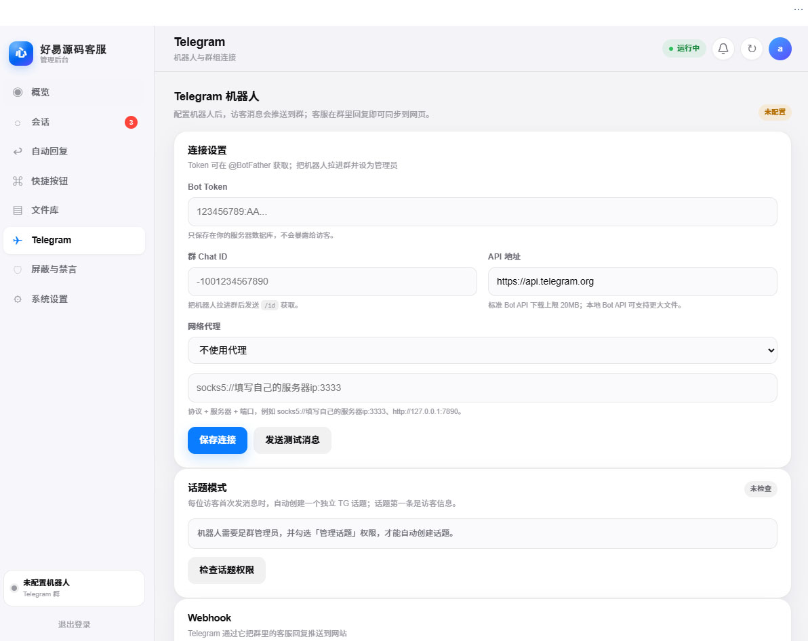Click the 屏蔽与禁言 shield icon

[x=18, y=270]
